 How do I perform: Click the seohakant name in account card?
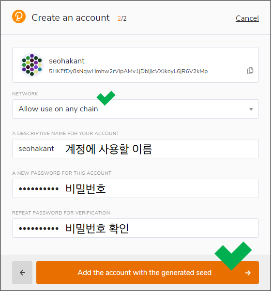click(x=67, y=61)
